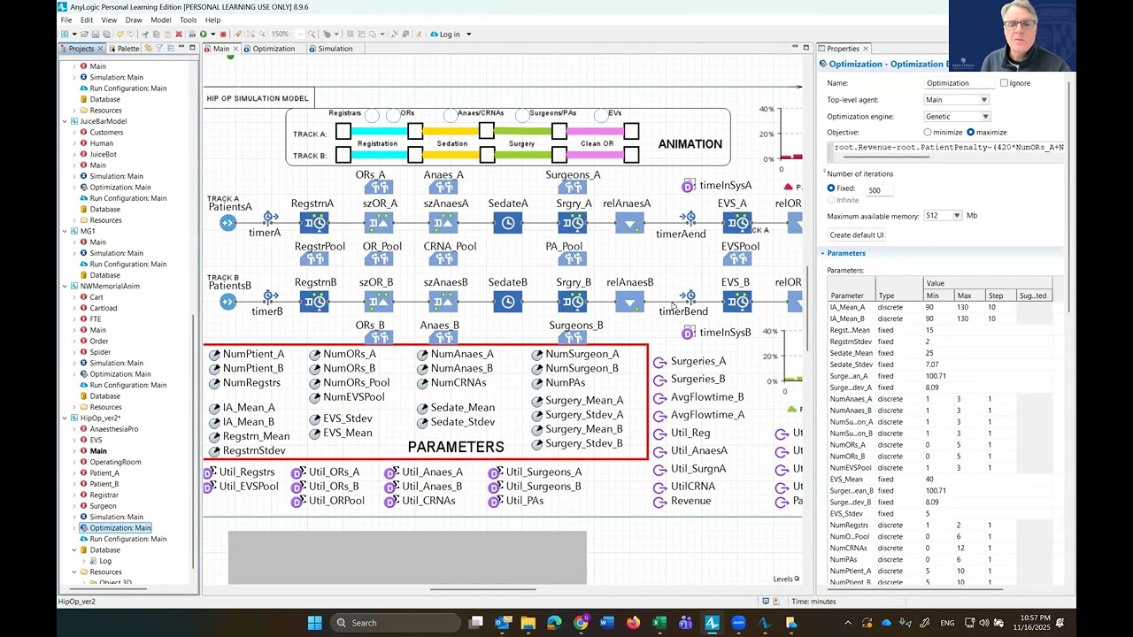Screen dimensions: 1133x637
Task: Click the Save toolbar icon
Action: pyautogui.click(x=96, y=35)
